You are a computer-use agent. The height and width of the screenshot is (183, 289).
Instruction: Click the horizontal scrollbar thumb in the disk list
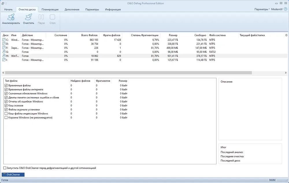coord(128,73)
